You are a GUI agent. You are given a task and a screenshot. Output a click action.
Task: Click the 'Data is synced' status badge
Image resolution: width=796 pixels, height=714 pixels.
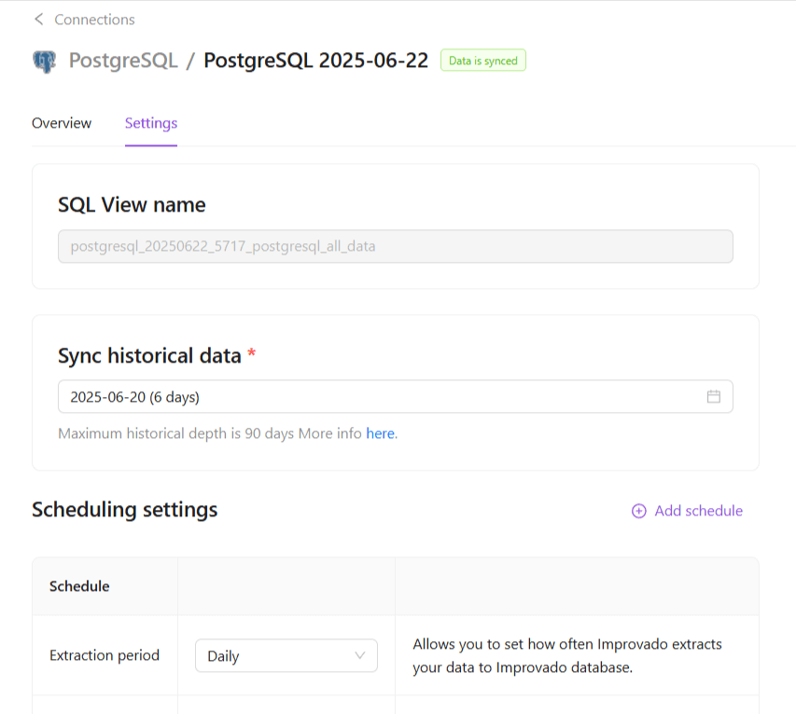[x=483, y=61]
